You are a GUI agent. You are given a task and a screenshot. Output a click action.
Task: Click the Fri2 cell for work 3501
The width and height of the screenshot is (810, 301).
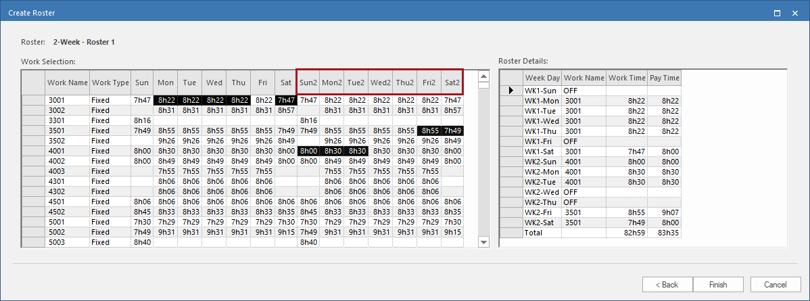[x=428, y=131]
